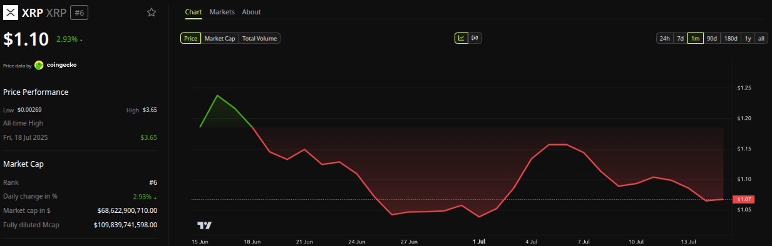Switch to line chart view icon
The height and width of the screenshot is (246, 772).
461,38
